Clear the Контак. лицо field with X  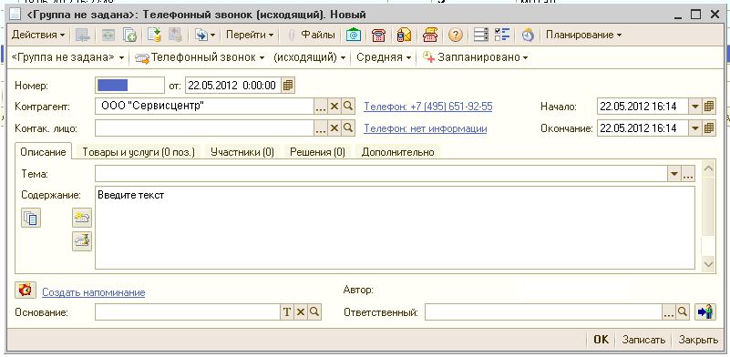coord(334,128)
